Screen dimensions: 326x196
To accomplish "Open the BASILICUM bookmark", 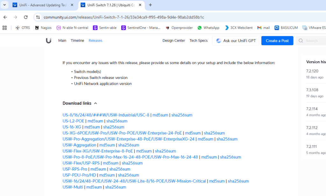I will pyautogui.click(x=286, y=28).
